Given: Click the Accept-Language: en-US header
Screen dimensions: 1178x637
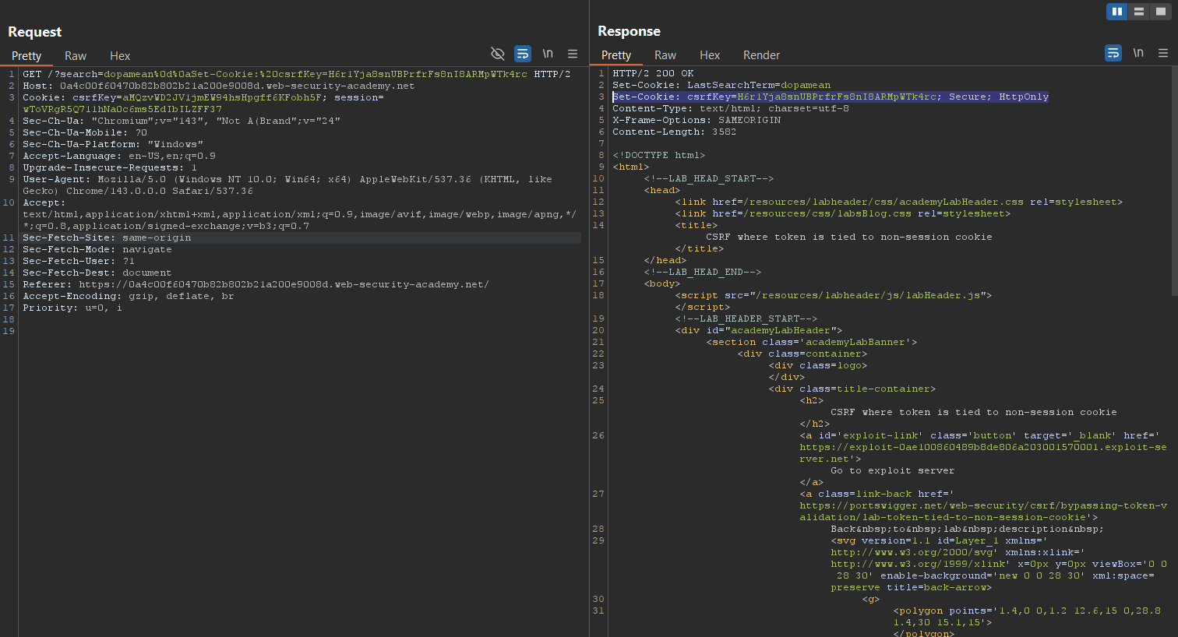Looking at the screenshot, I should coord(119,156).
